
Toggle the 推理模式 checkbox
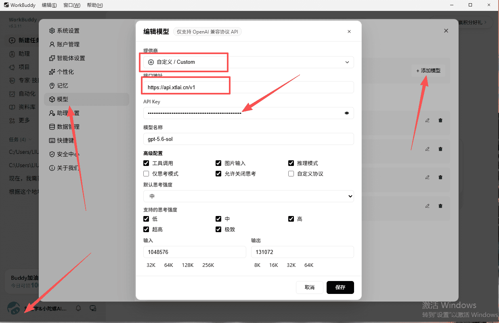(291, 163)
